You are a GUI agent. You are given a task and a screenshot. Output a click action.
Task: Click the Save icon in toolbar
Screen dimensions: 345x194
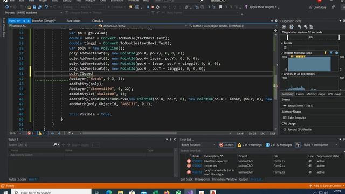(x=34, y=7)
